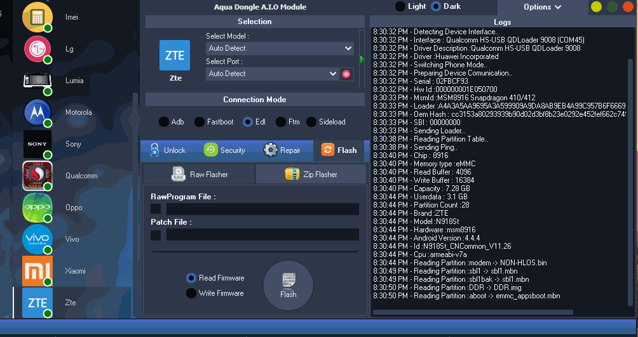Click the RawProgram File path field
638x337 pixels.
point(262,209)
